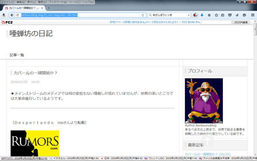257x161 pixels.
Task: Select the カバールの一掃開始か browser tab
Action: click(24, 8)
